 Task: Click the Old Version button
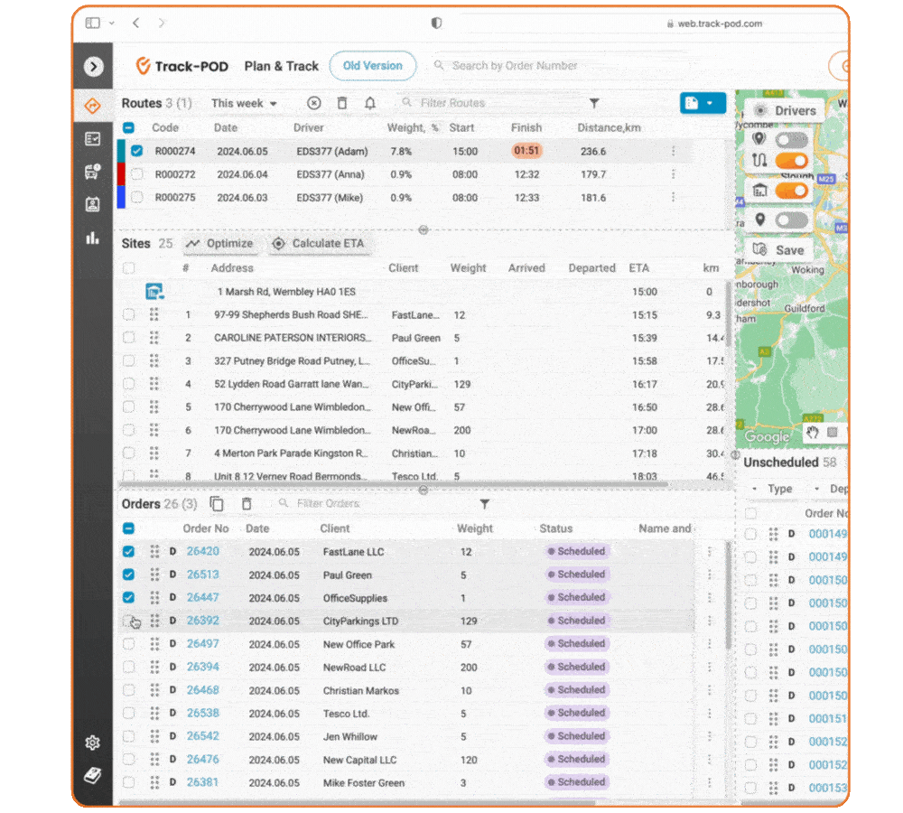pyautogui.click(x=373, y=66)
